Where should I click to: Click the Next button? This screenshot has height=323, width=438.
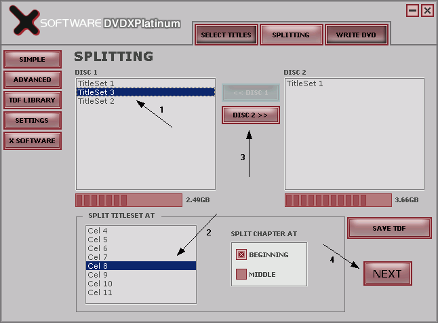click(x=387, y=273)
